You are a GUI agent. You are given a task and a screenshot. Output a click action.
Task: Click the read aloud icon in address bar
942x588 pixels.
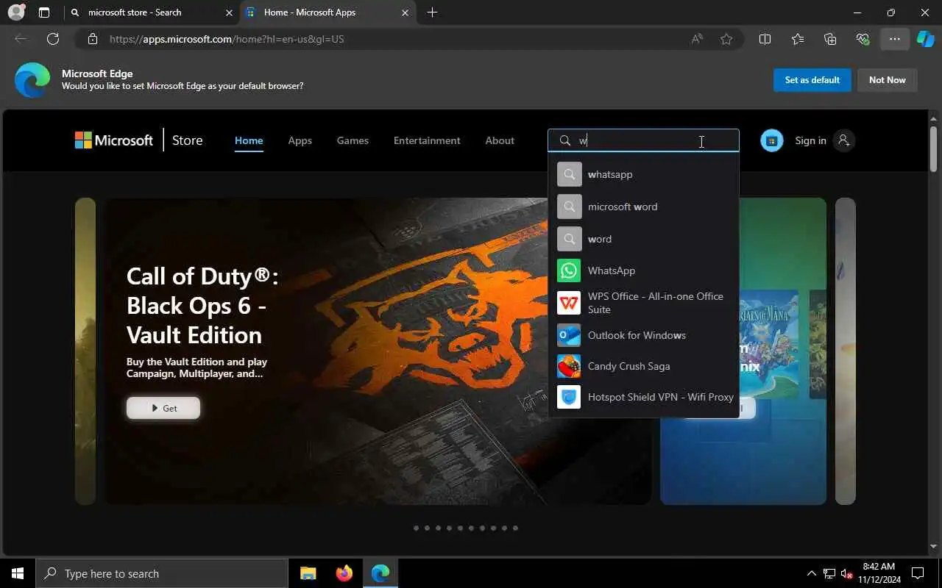point(696,39)
